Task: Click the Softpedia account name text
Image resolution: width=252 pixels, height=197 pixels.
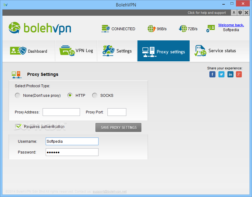Action: coord(231,30)
